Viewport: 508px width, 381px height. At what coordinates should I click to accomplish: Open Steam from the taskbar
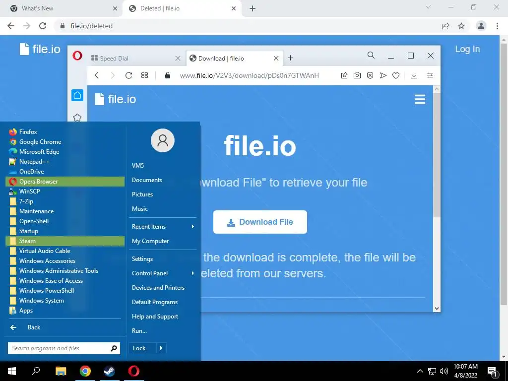pos(109,371)
